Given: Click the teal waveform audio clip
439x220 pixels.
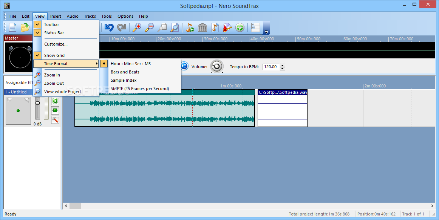Looking at the screenshot, I should pyautogui.click(x=165, y=111).
